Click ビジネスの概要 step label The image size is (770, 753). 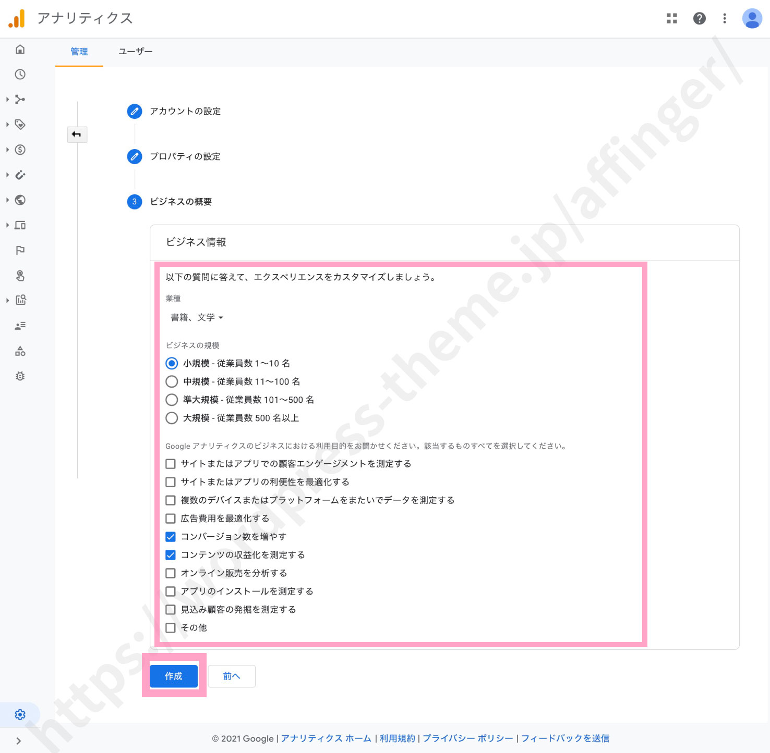click(181, 202)
